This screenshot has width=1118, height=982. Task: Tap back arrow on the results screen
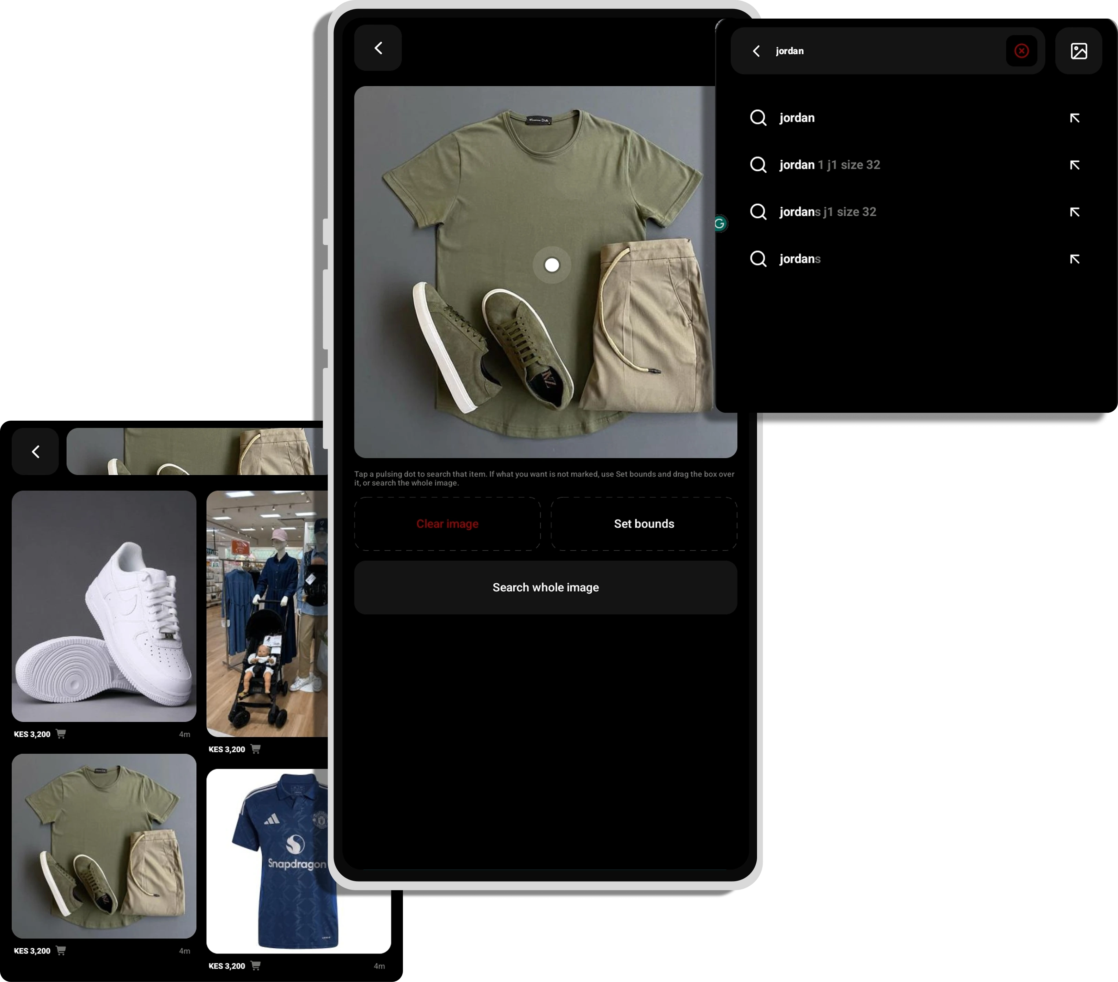click(x=35, y=452)
